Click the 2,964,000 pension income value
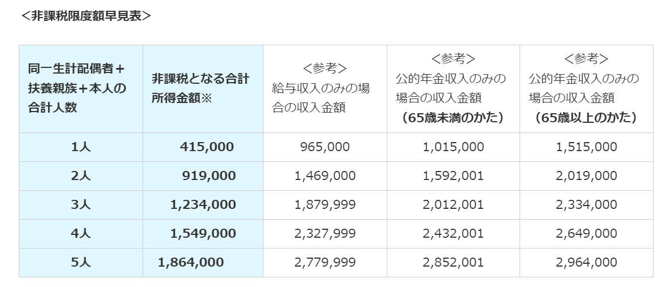 [x=586, y=263]
